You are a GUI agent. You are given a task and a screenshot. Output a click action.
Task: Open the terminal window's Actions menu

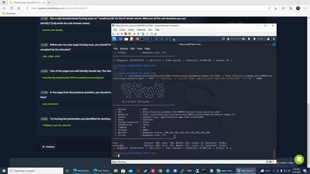coord(124,48)
